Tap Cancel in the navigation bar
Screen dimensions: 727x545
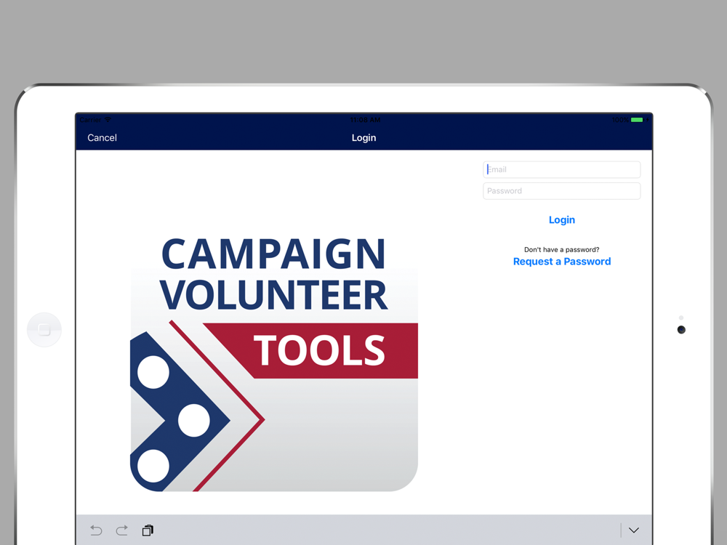[102, 137]
